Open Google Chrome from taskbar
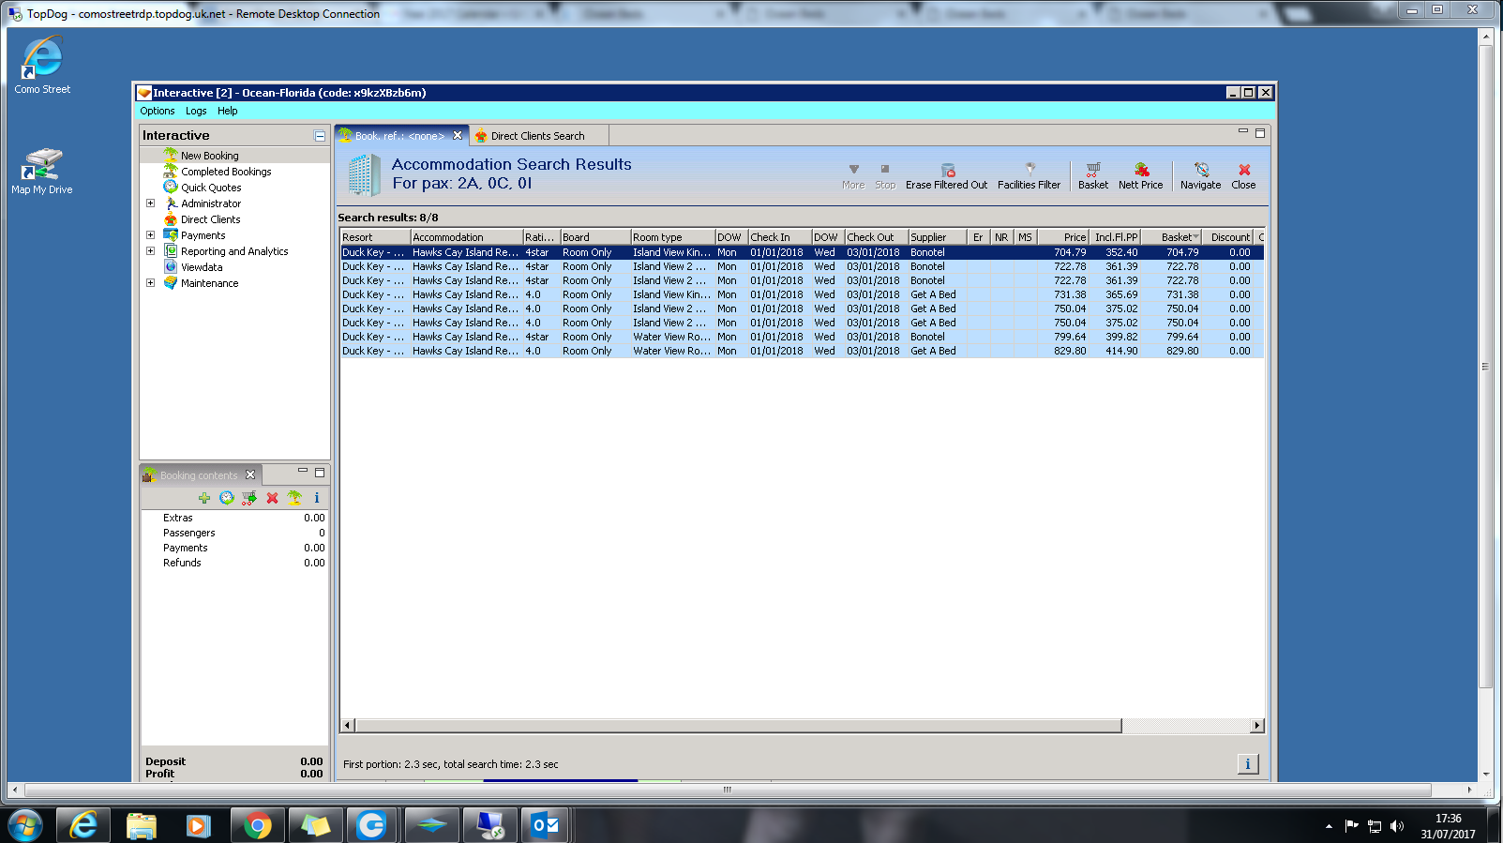 [x=257, y=825]
